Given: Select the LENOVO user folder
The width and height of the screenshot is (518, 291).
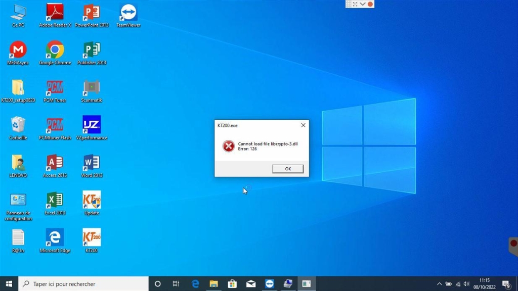Looking at the screenshot, I should [x=18, y=166].
